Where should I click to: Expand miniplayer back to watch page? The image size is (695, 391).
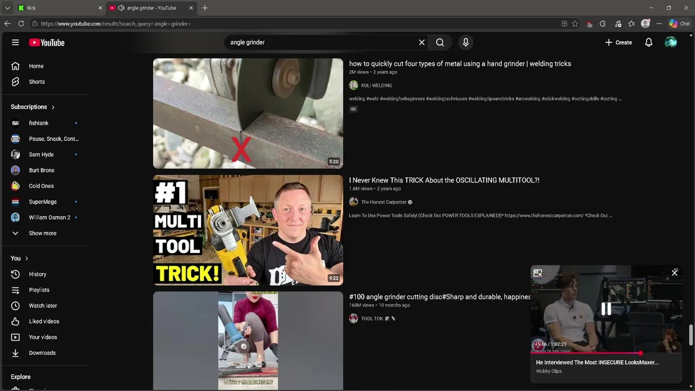(x=538, y=273)
